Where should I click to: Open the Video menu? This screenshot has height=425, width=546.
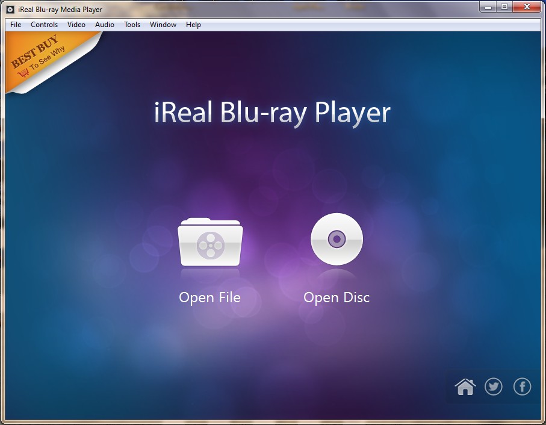tap(76, 25)
